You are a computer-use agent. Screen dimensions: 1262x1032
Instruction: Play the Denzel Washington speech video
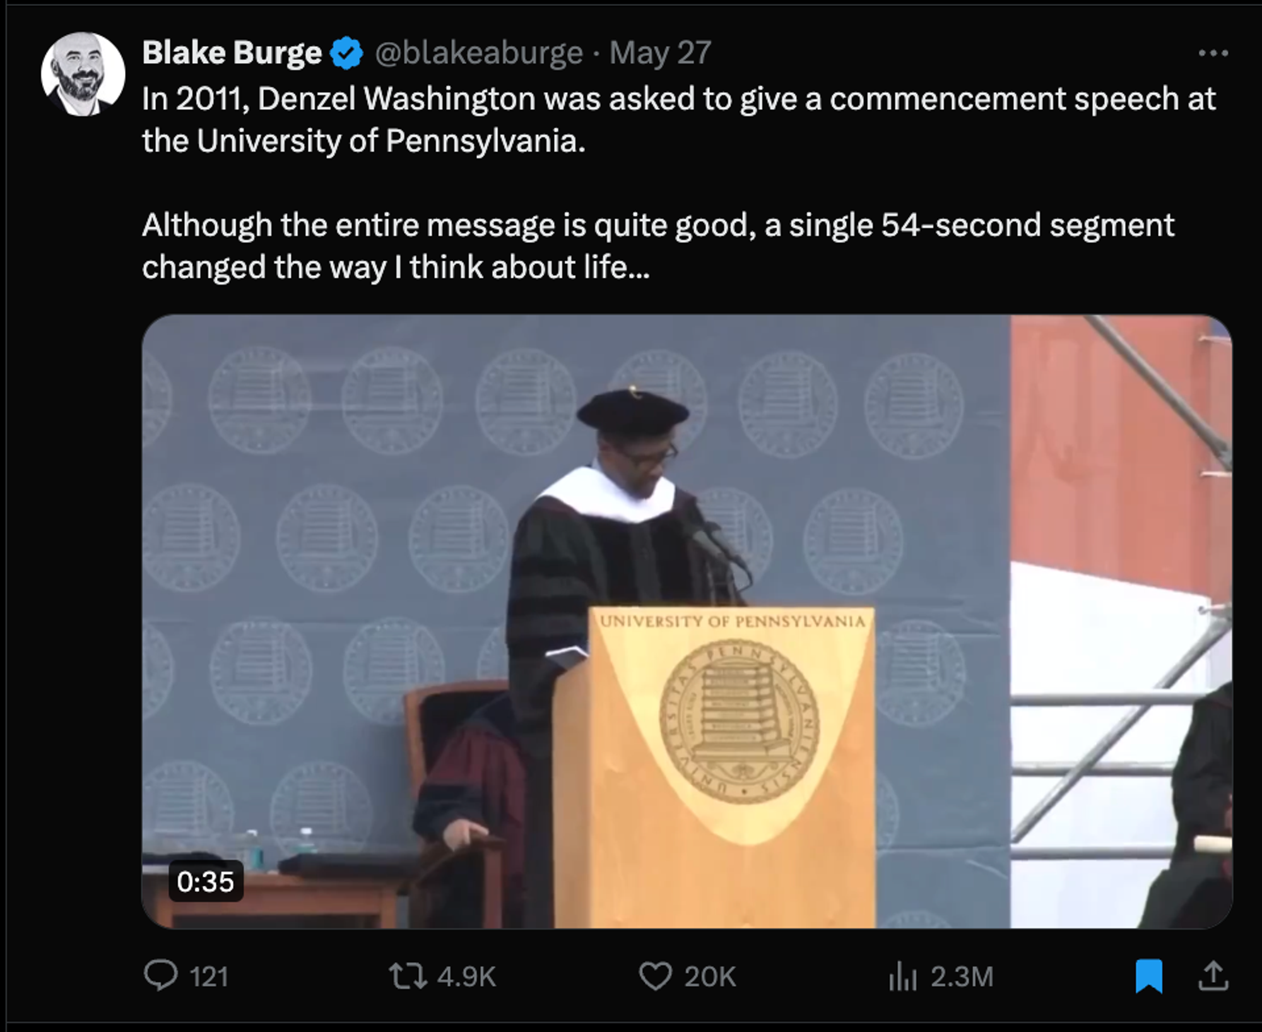point(687,622)
